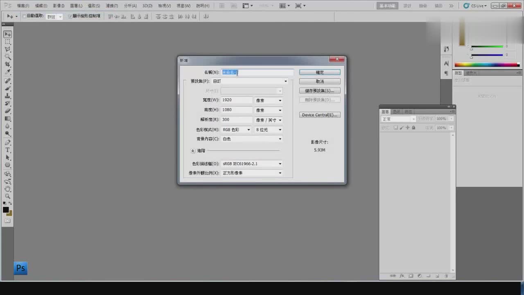This screenshot has height=295, width=524.
Task: Toggle the 自動選取 checkbox
Action: (x=24, y=16)
